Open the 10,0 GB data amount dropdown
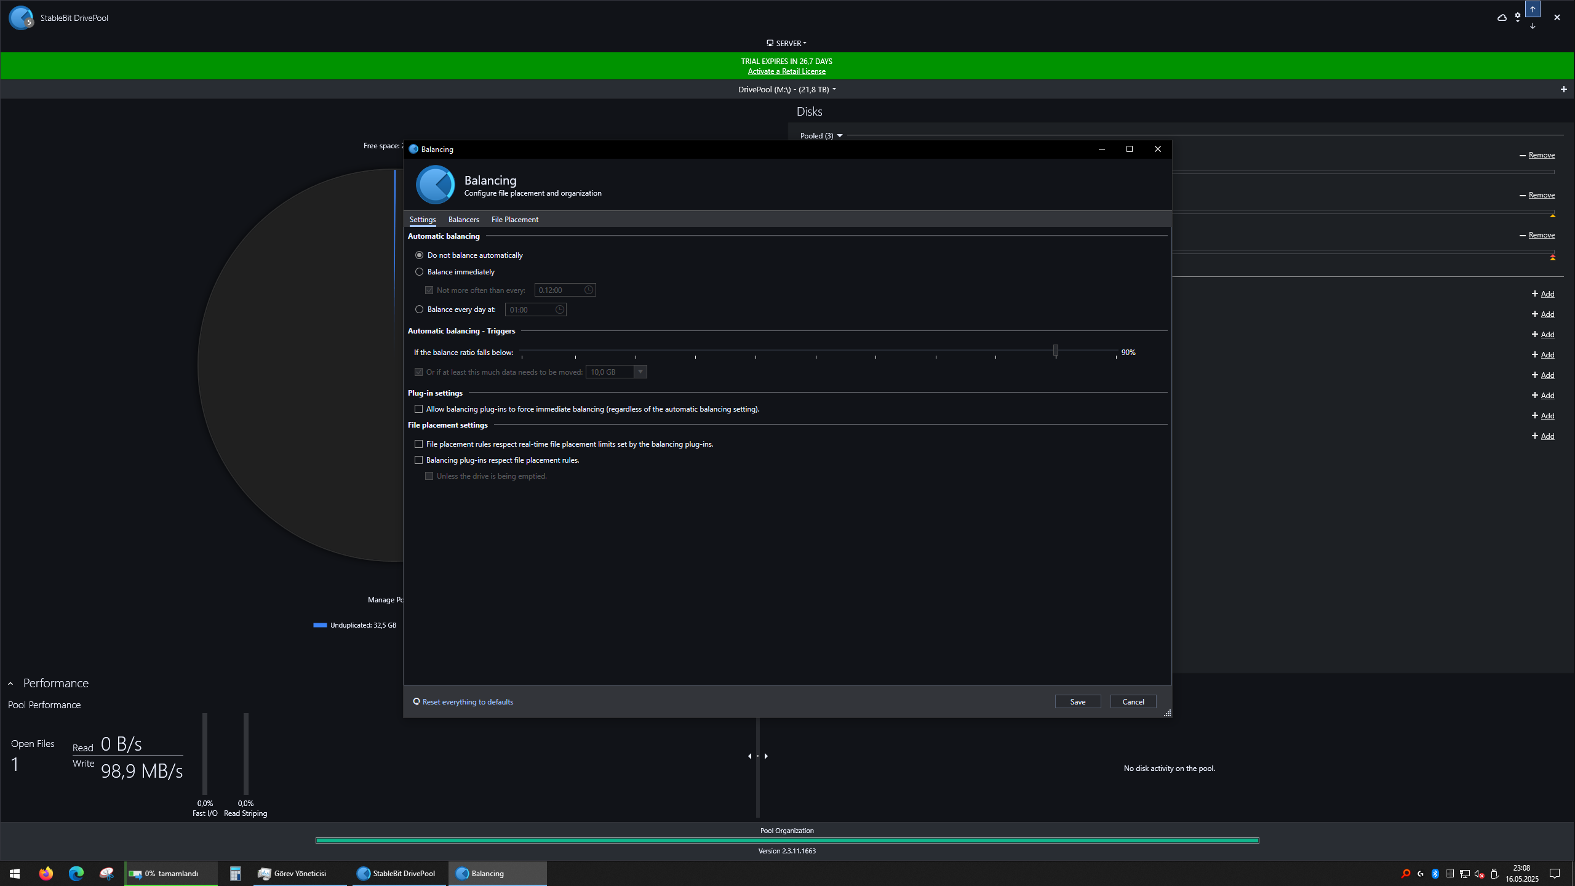Screen dimensions: 1575x886 pyautogui.click(x=640, y=372)
